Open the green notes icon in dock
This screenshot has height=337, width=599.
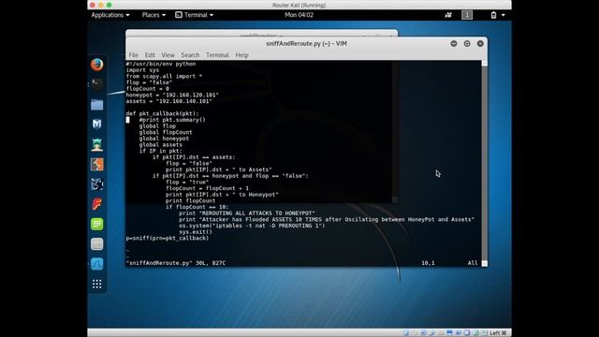pos(96,224)
